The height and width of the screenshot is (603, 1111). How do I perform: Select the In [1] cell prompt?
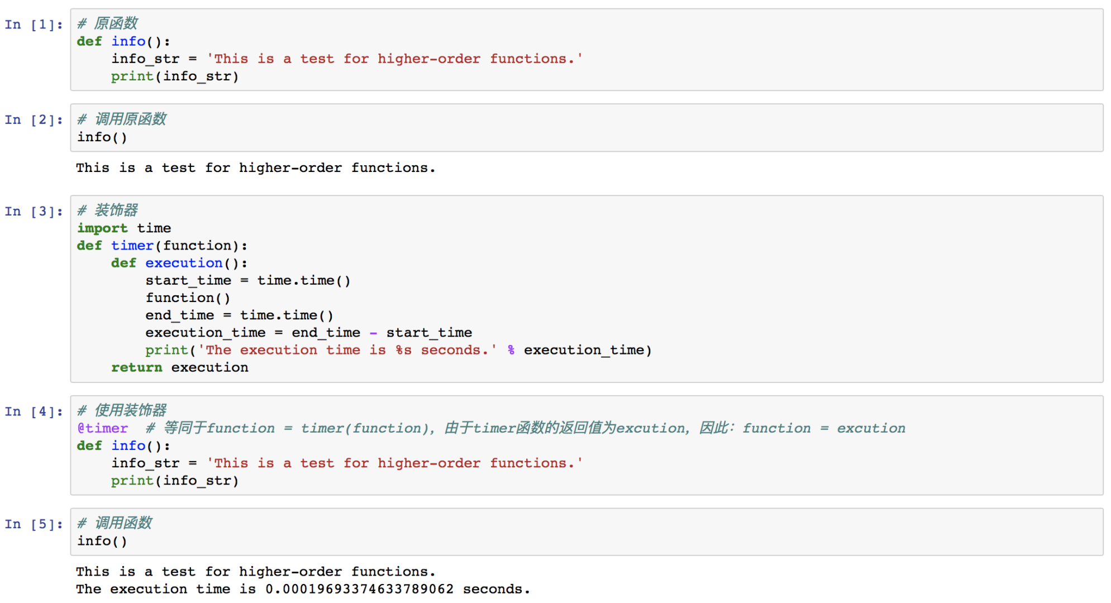34,25
